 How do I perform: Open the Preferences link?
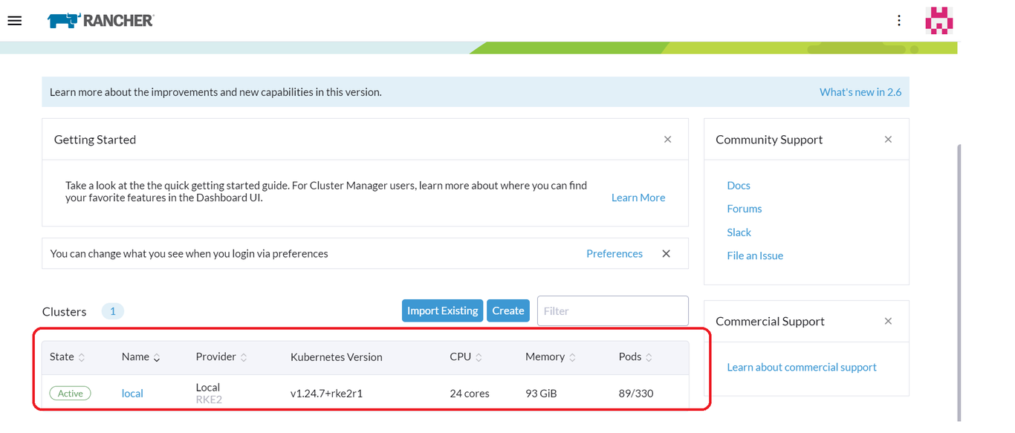[614, 254]
